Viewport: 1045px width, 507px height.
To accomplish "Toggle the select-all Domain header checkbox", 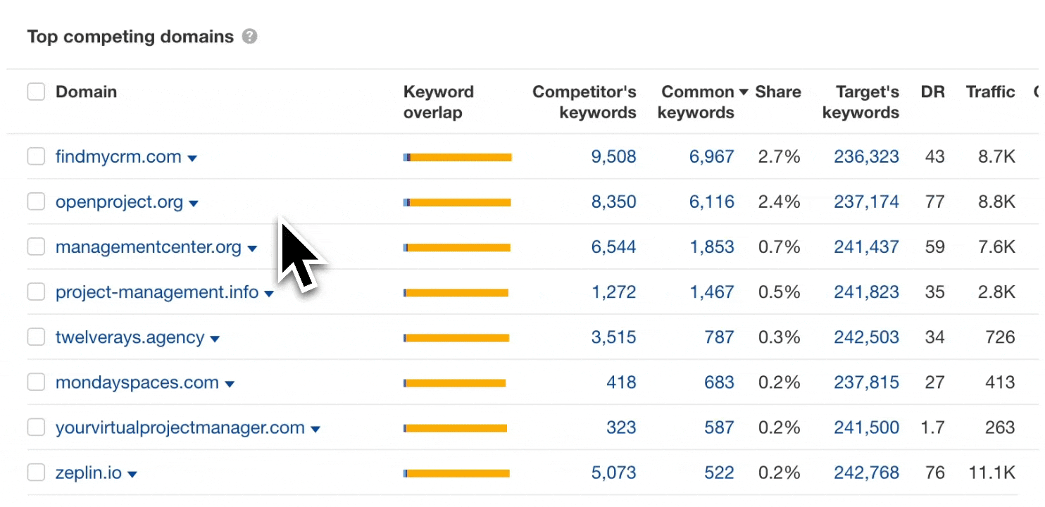I will click(36, 92).
